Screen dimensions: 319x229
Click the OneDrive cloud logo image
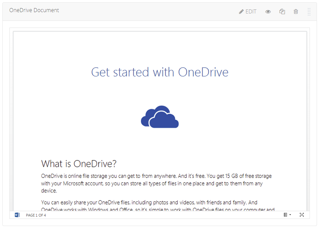[160, 117]
